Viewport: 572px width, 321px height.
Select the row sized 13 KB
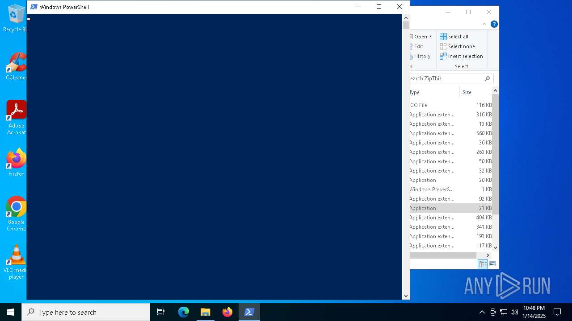[451, 124]
